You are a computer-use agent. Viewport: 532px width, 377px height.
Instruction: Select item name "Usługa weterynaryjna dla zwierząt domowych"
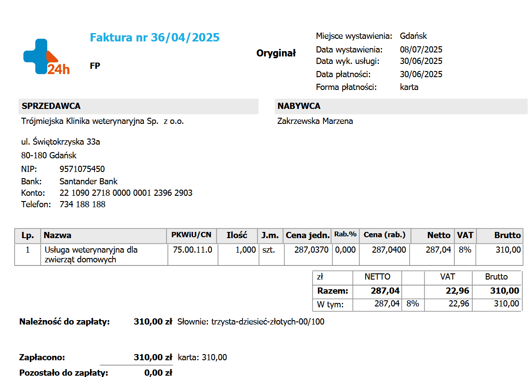[91, 254]
